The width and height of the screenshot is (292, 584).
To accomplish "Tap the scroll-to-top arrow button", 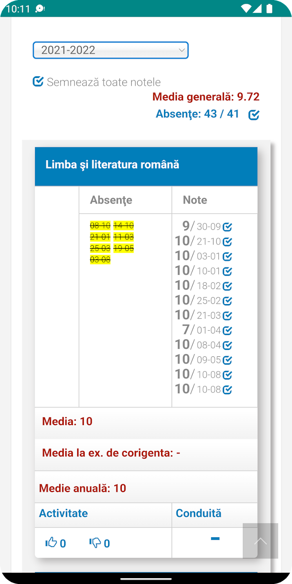I will point(261,541).
